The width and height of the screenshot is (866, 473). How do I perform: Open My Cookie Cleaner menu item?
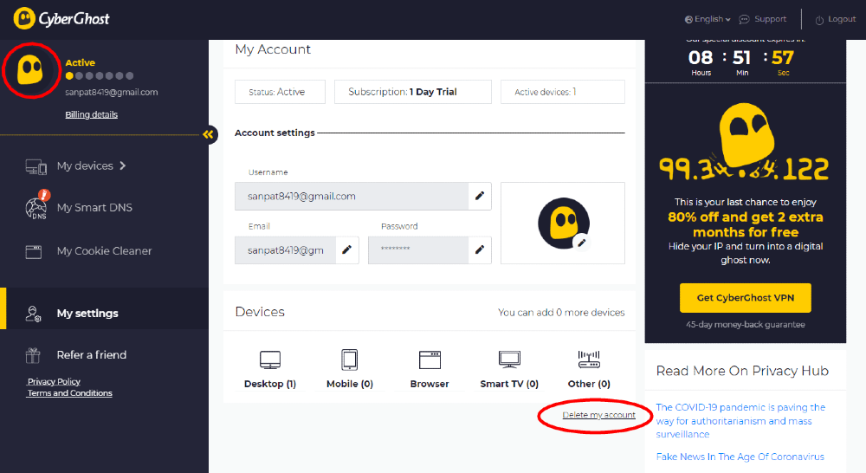[105, 251]
